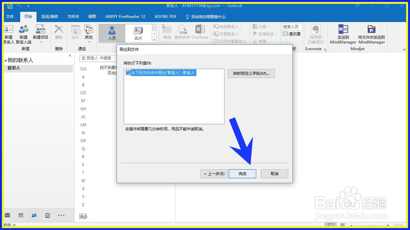Screen dimensions: 410x230
Task: Open the File (文件) tab
Action: coord(10,16)
